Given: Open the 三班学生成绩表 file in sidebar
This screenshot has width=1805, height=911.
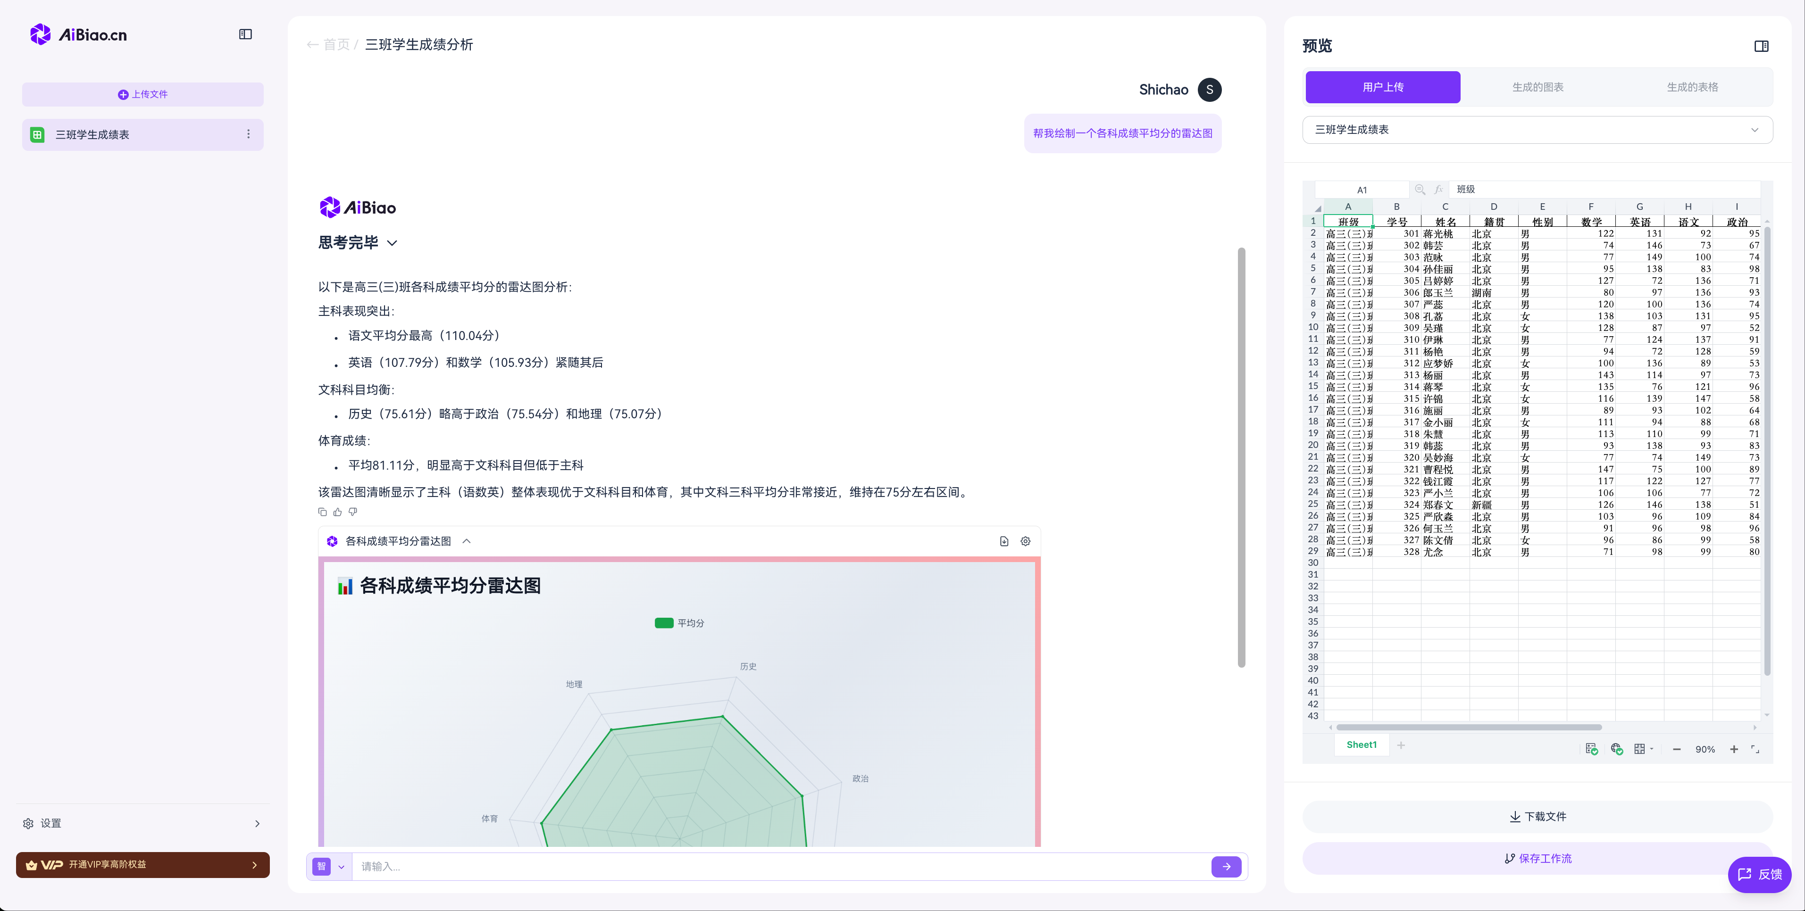Looking at the screenshot, I should [x=143, y=134].
